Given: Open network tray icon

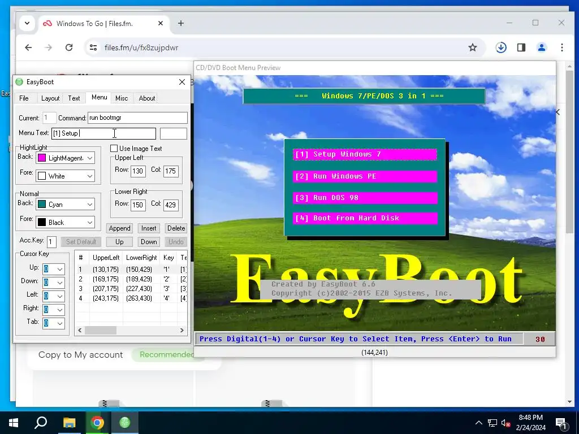Looking at the screenshot, I should click(492, 423).
